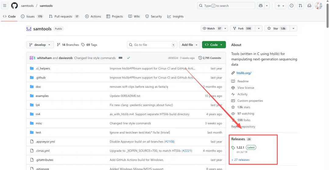This screenshot has width=329, height=170.
Task: Open the m4 folder
Action: (38, 114)
